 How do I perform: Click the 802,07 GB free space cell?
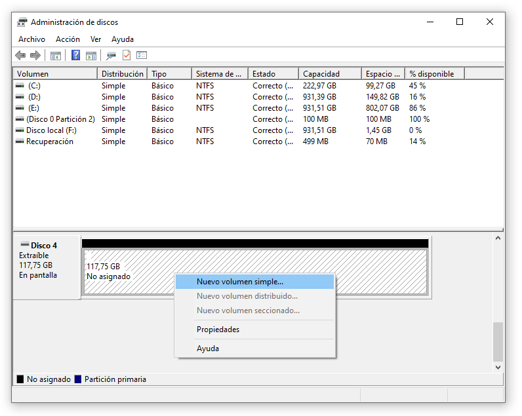(382, 108)
